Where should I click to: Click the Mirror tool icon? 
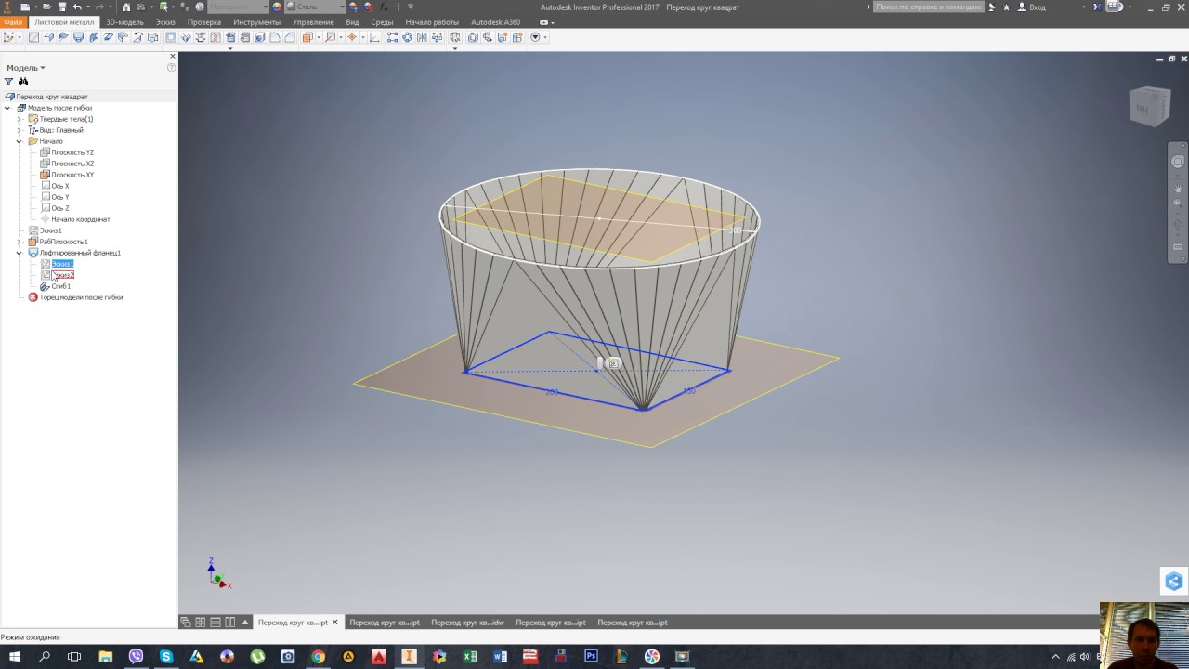[422, 37]
